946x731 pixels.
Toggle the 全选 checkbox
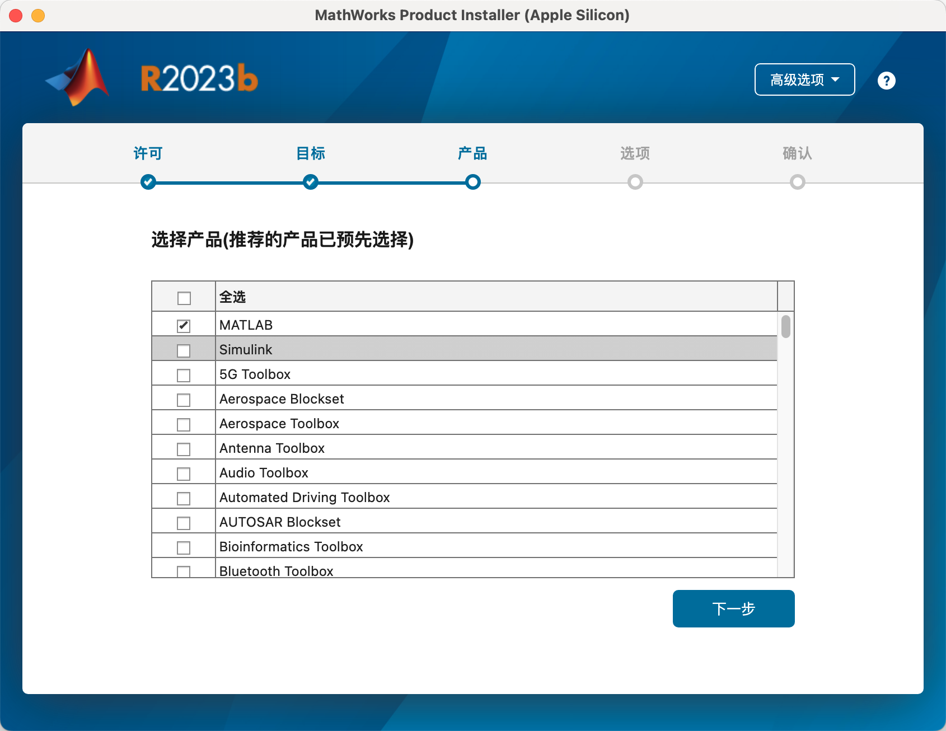(x=184, y=298)
